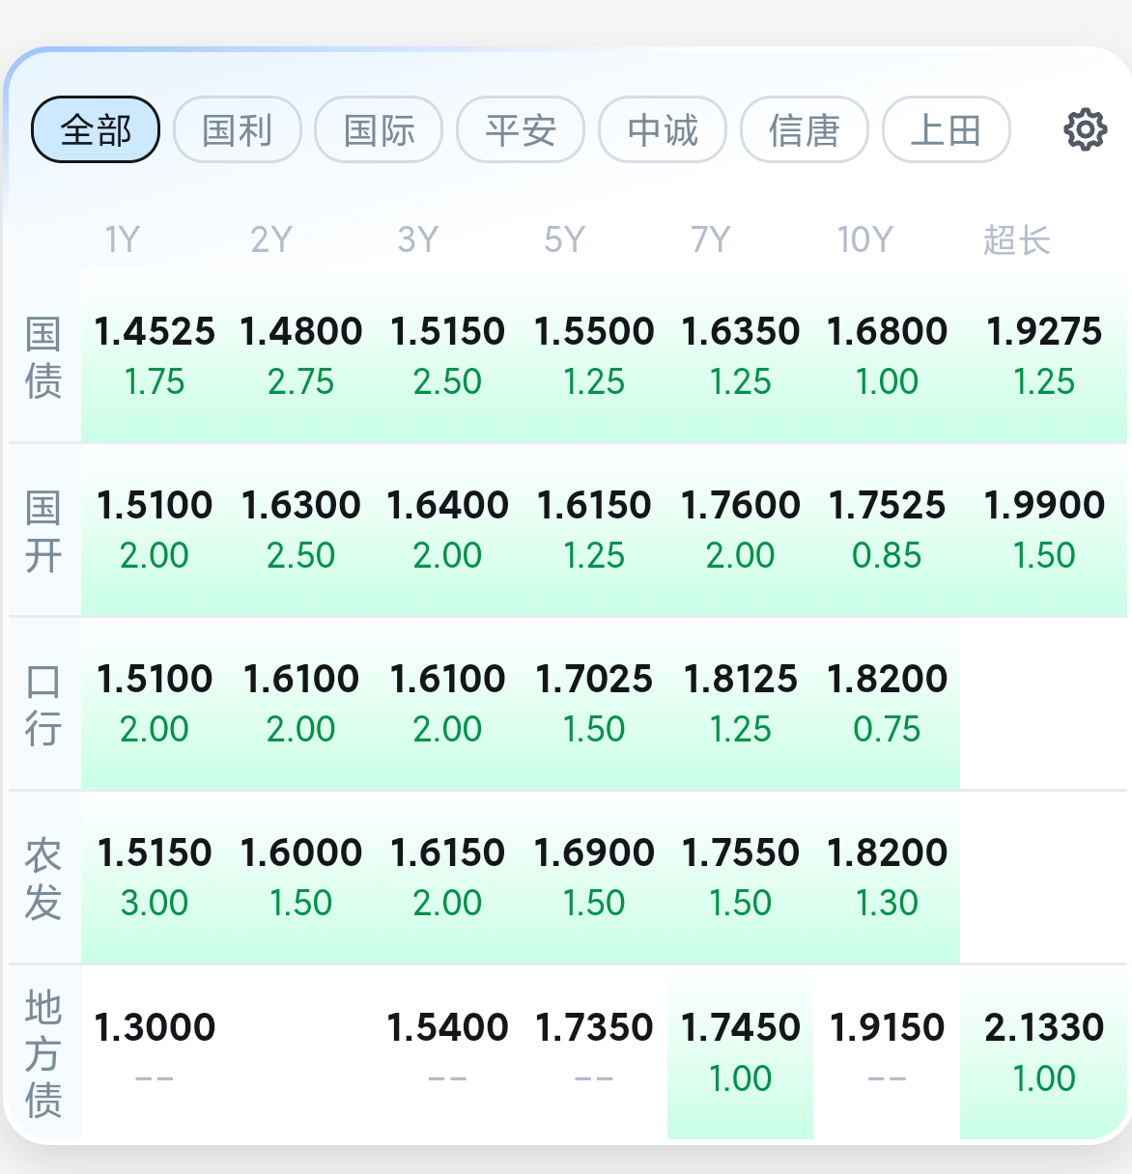Select the 中诚 filter pill
This screenshot has height=1174, width=1132.
(663, 129)
